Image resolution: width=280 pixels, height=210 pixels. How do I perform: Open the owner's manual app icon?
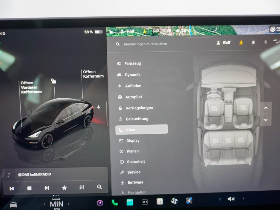160,202
